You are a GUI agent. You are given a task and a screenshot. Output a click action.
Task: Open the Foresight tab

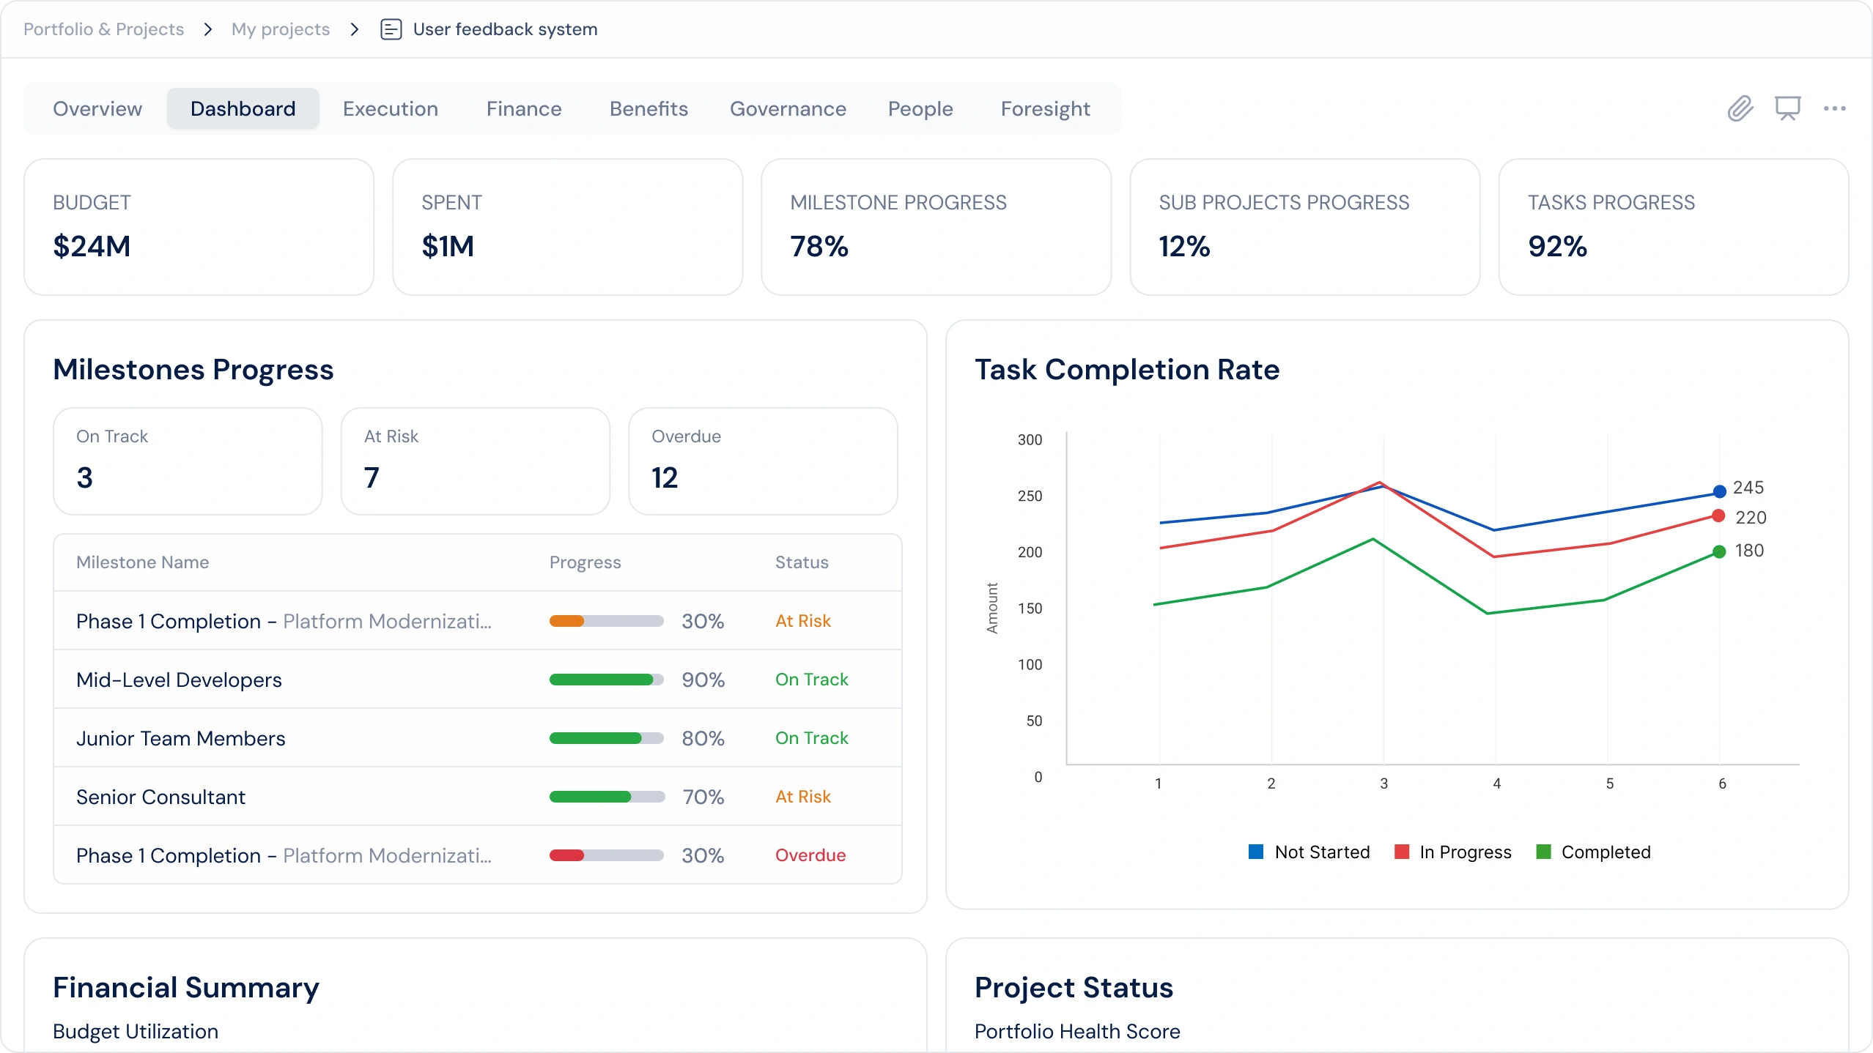[1046, 108]
